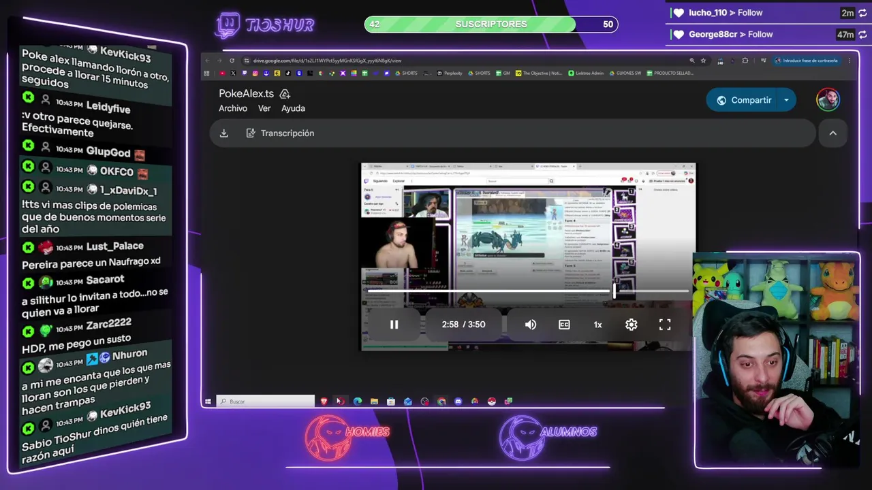The width and height of the screenshot is (872, 490).
Task: Open Microsoft Store from the taskbar
Action: pyautogui.click(x=391, y=402)
